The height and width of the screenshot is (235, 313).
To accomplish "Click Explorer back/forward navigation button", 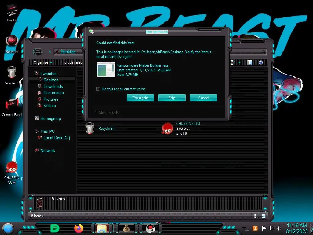I will pos(38,52).
